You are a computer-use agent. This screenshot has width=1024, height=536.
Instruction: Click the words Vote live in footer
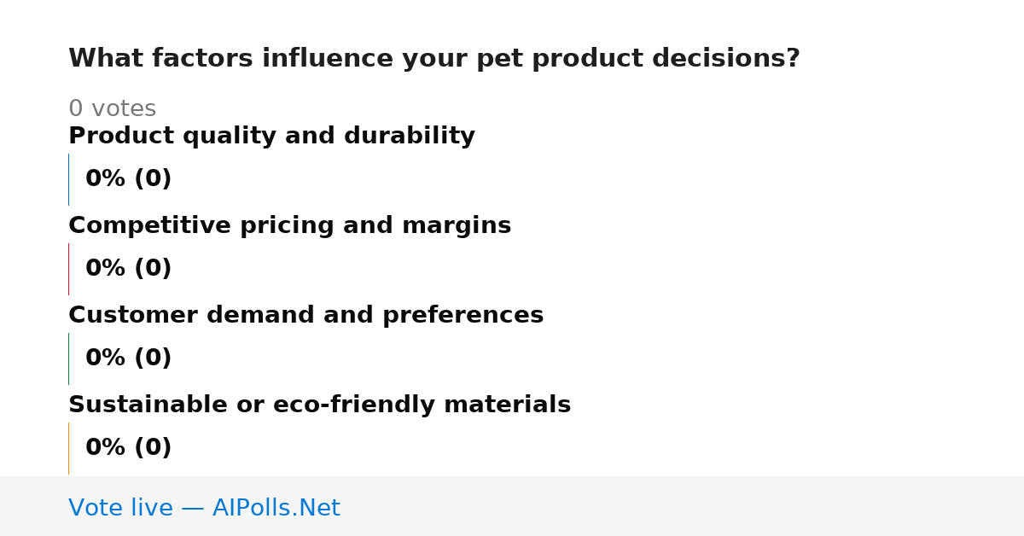[x=120, y=509]
